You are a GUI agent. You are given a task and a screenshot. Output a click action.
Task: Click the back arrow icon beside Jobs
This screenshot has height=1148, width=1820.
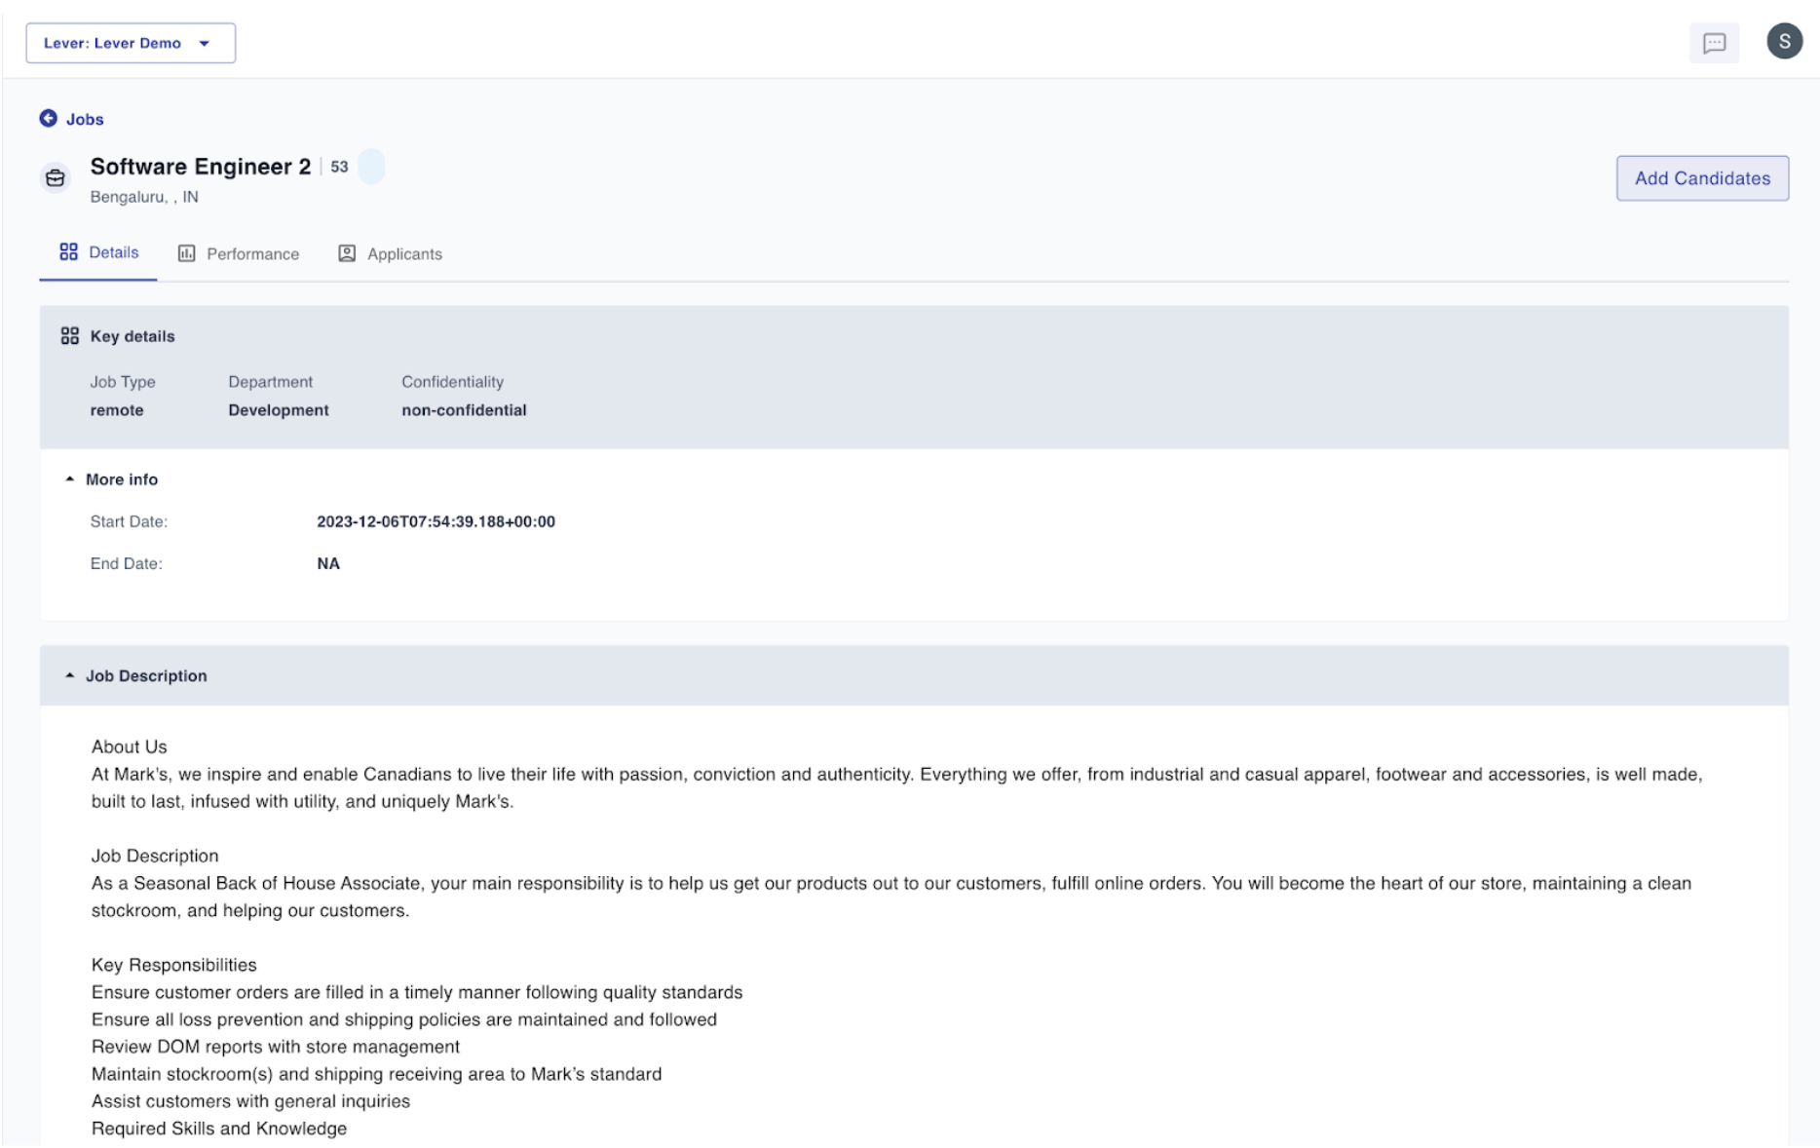pyautogui.click(x=48, y=118)
